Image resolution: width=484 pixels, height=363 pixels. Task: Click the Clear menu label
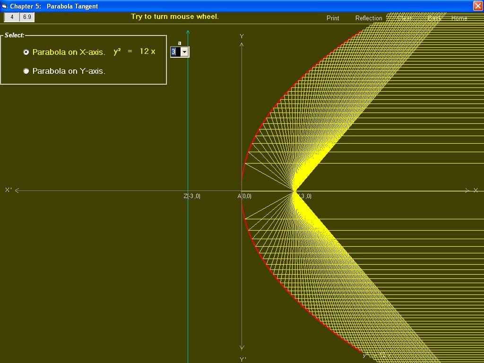pos(405,18)
